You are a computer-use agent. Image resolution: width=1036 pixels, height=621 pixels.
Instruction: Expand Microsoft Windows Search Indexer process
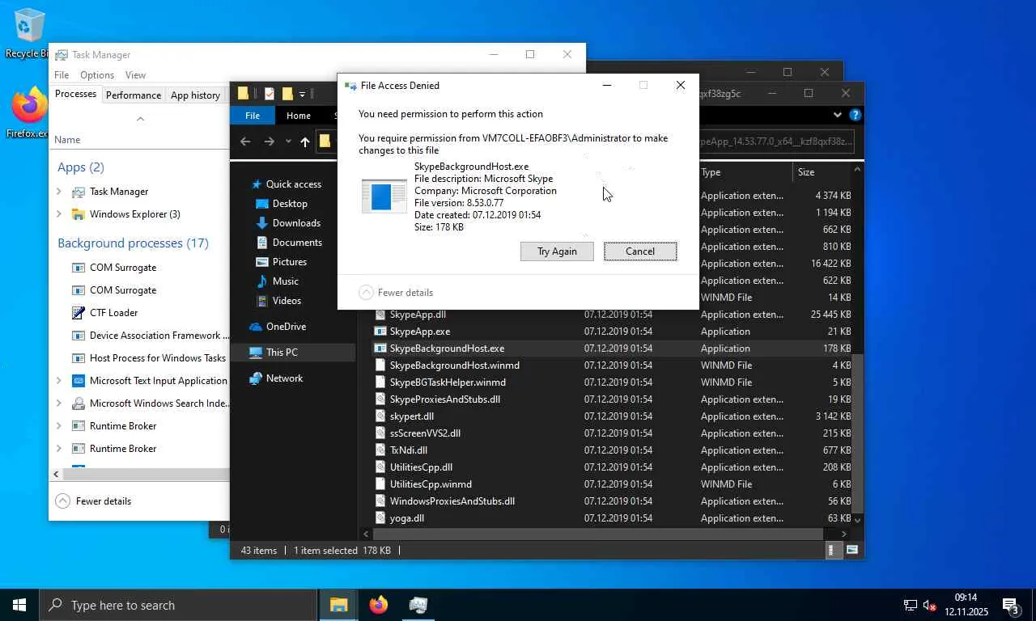(58, 403)
